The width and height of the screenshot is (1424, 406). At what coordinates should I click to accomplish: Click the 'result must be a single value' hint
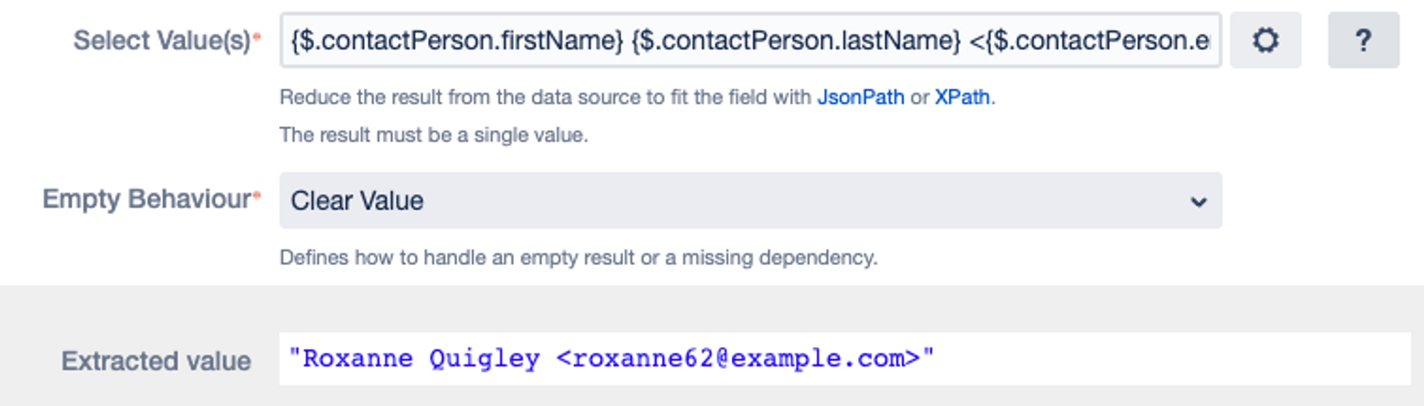(434, 135)
